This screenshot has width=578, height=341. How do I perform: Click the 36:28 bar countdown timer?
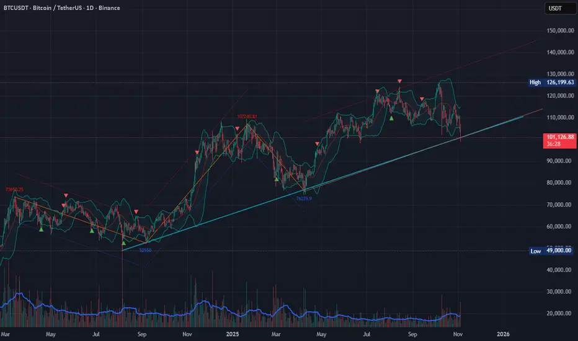coord(553,144)
